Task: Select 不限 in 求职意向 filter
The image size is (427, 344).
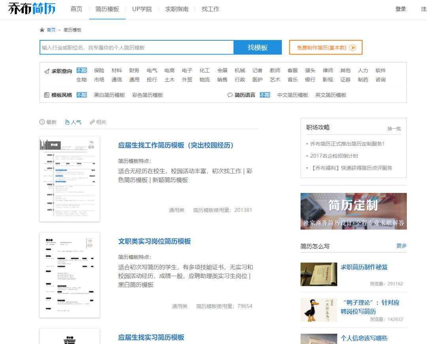Action: click(82, 70)
